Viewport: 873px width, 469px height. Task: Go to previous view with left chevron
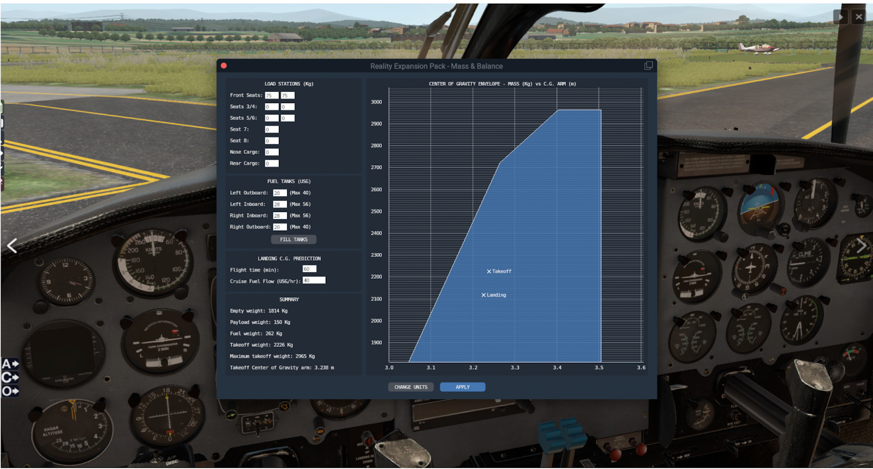12,246
